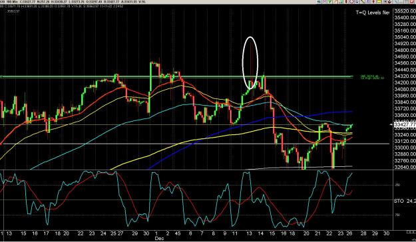Select date label 11 on the time axis
This screenshot has width=416, height=242.
[234, 233]
